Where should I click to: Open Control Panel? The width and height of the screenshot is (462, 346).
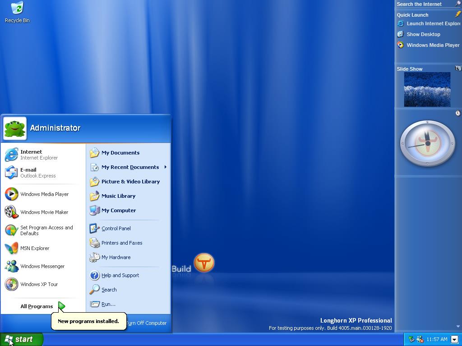(x=129, y=228)
